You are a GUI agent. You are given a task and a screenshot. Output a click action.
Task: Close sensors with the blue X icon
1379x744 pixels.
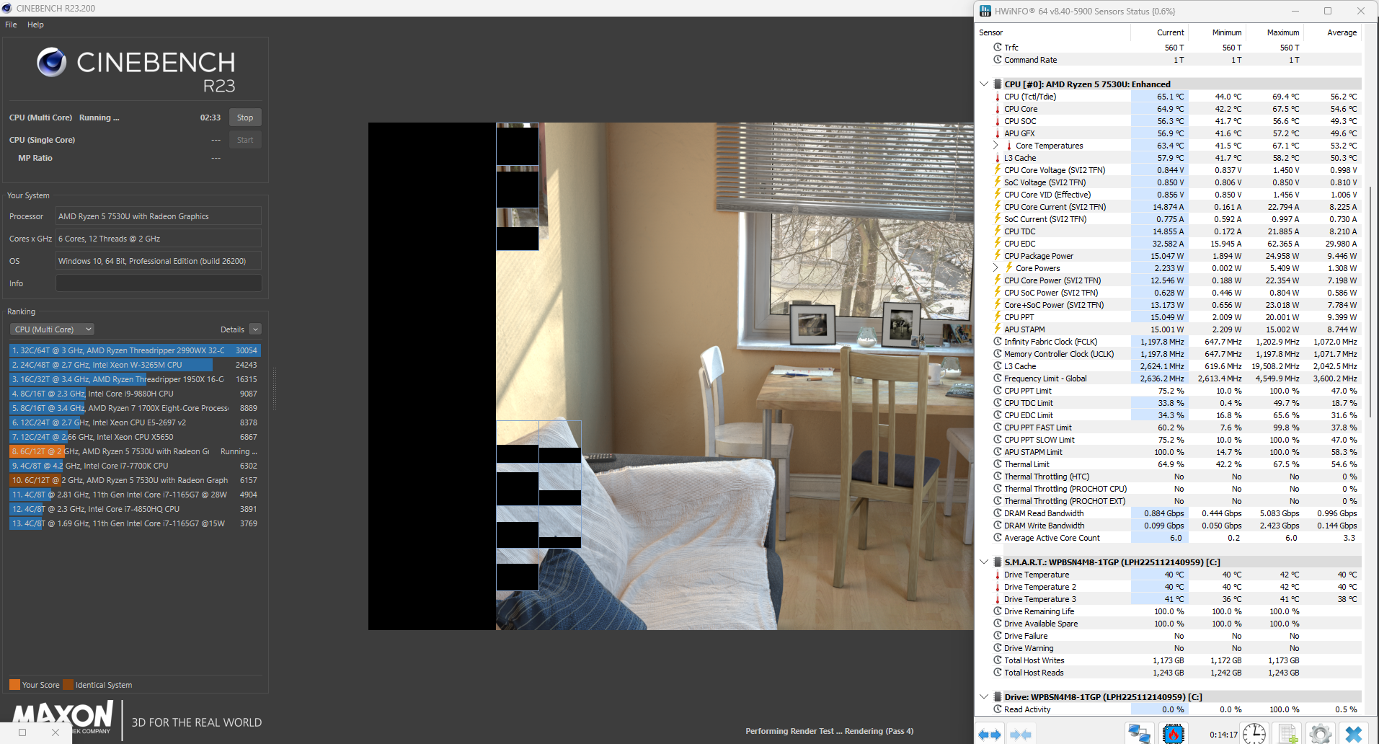1354,734
